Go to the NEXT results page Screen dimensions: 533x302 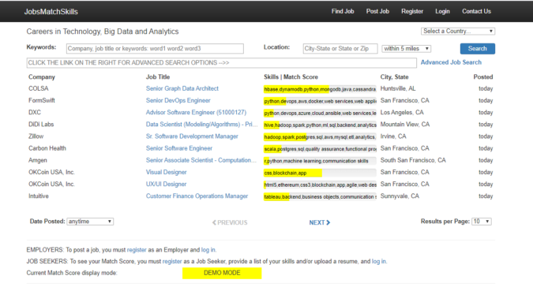(x=320, y=222)
